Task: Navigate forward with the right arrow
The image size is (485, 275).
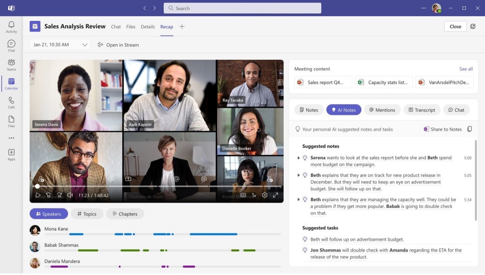Action: 154,8
